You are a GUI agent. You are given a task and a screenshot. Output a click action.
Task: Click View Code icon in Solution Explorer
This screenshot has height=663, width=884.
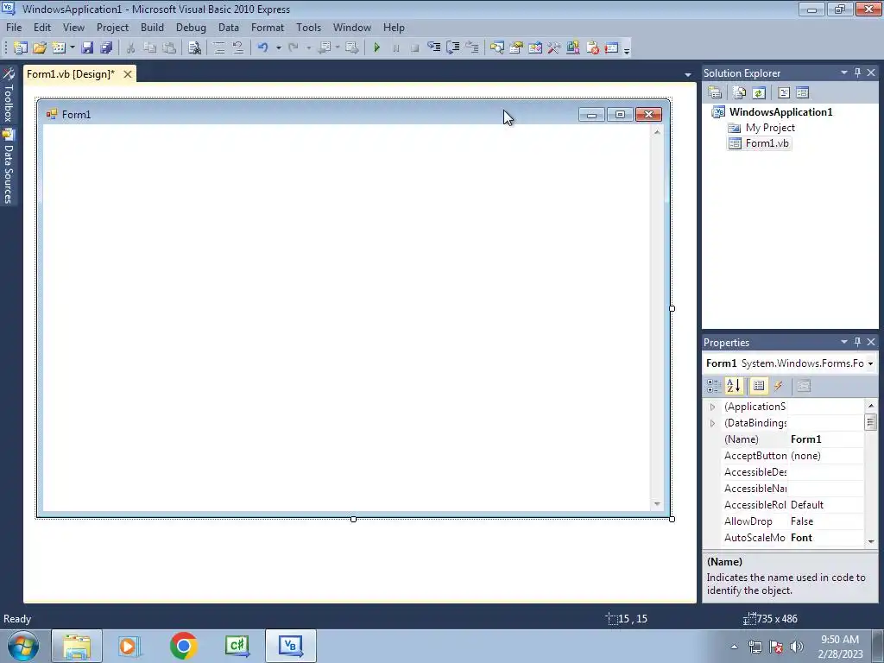(x=784, y=92)
